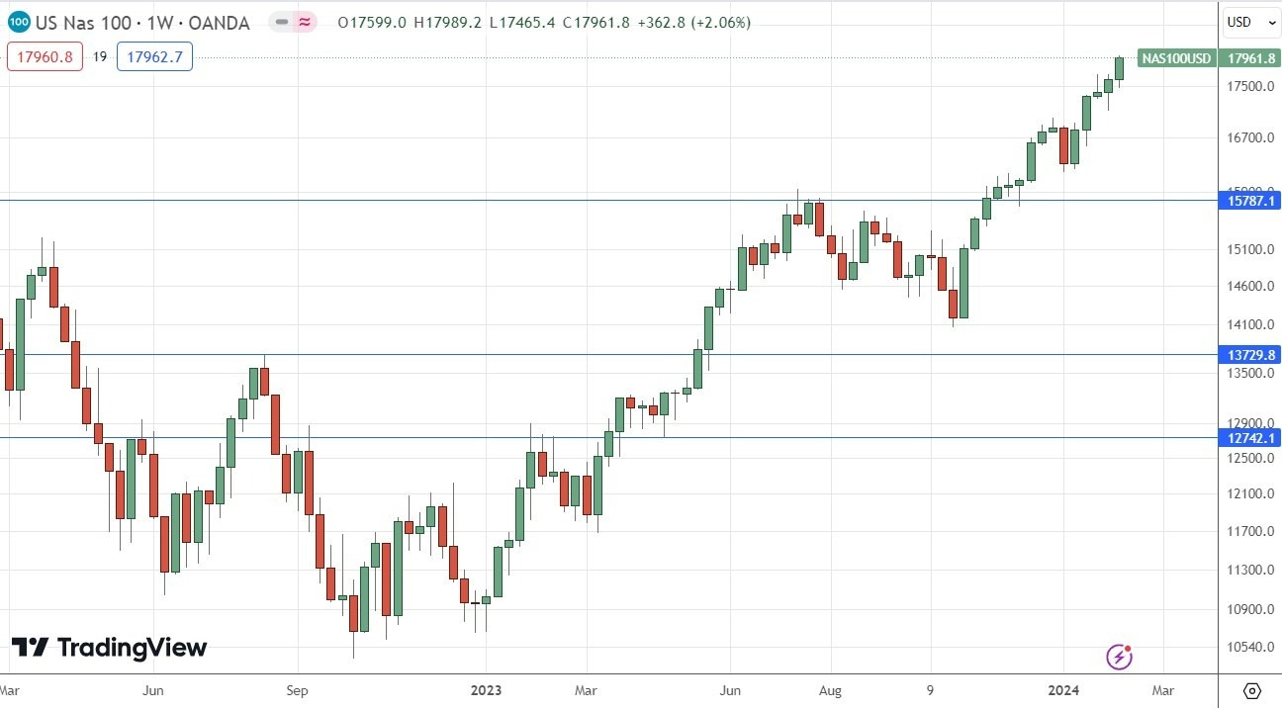Viewport: 1282px width, 710px height.
Task: Click the 15787.1 price level label
Action: pos(1248,200)
